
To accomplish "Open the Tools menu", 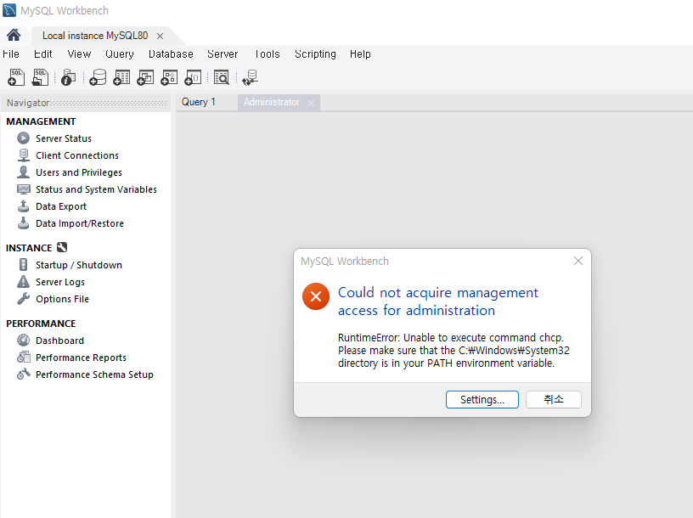I will [x=267, y=53].
